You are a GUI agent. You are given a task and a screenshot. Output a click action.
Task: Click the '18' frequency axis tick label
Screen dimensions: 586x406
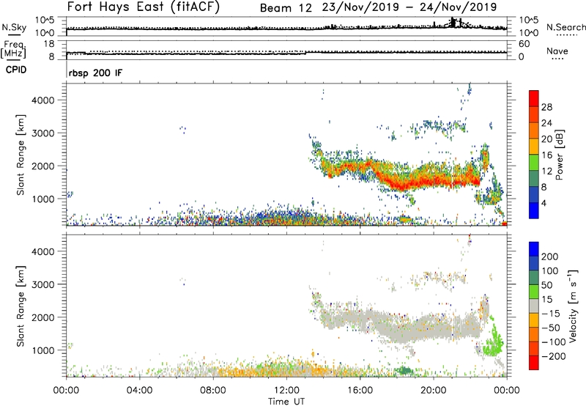(x=49, y=44)
